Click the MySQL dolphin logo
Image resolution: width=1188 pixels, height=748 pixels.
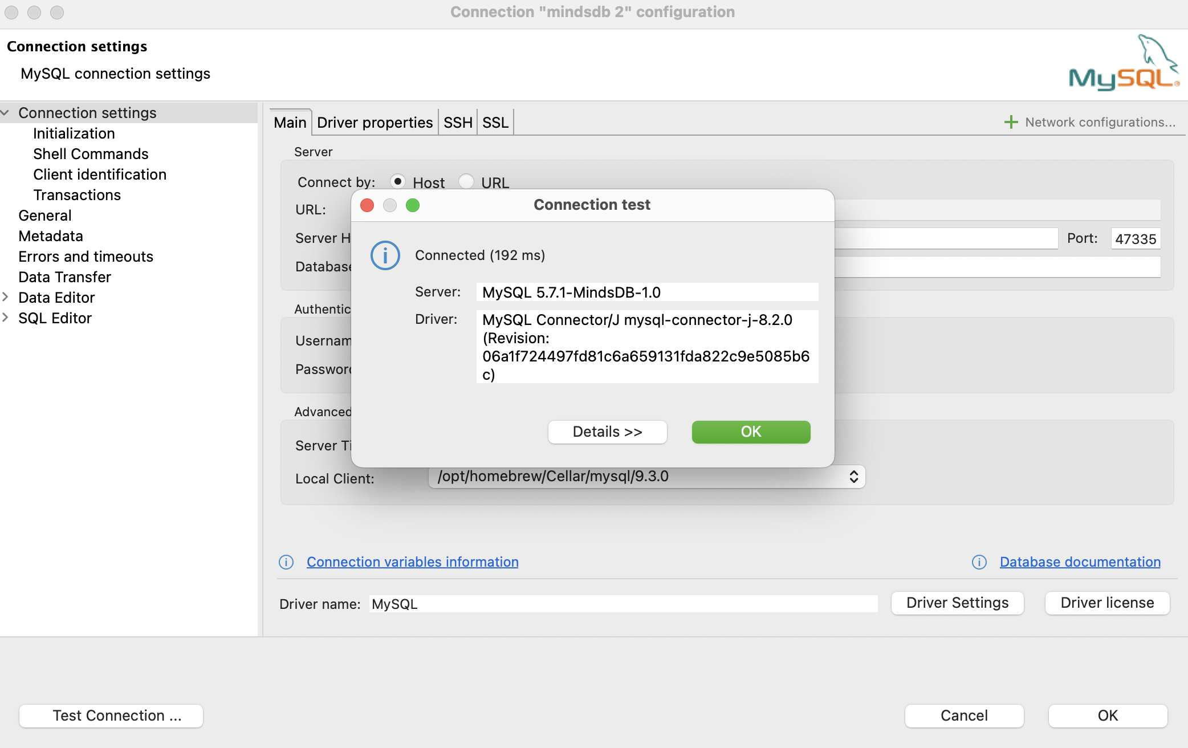1124,63
